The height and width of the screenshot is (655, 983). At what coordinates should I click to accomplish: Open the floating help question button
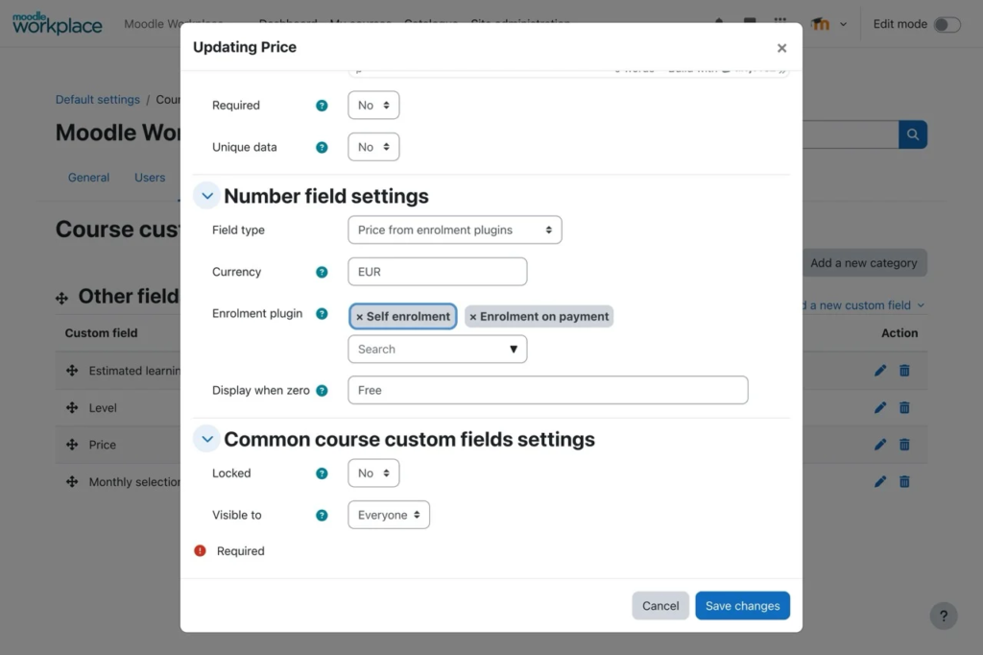click(944, 616)
